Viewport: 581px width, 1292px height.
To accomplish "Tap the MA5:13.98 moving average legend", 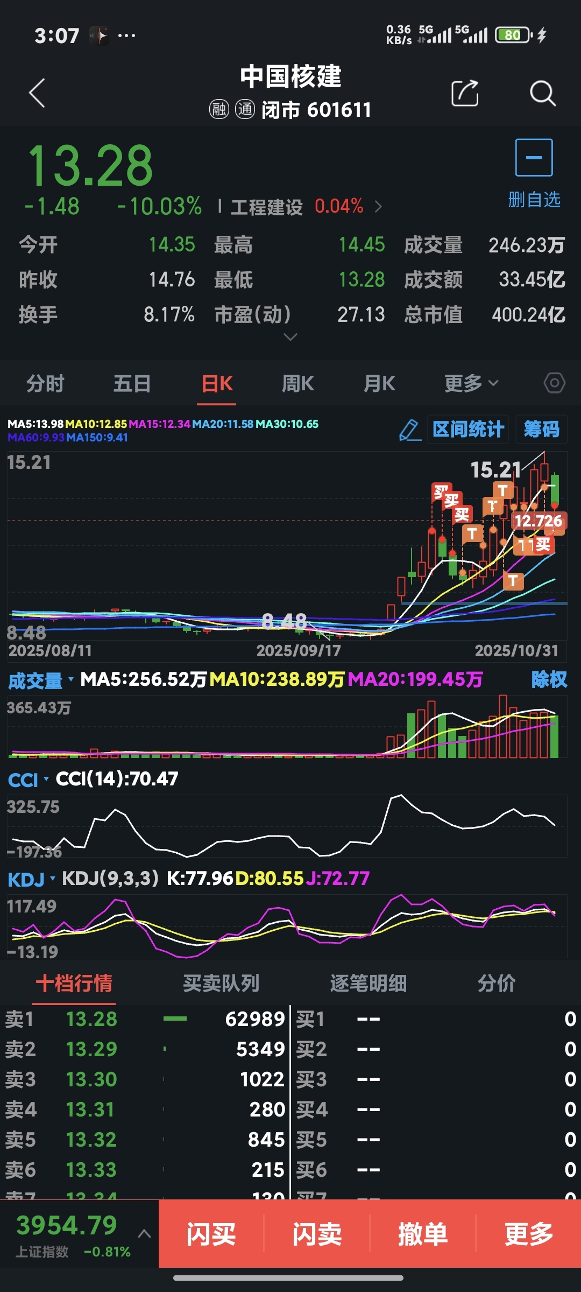I will (x=36, y=424).
